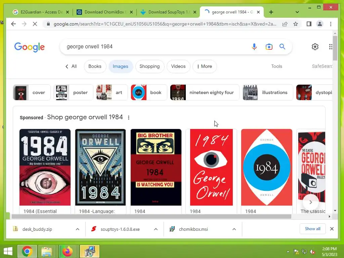Switch to Download ChomikBox tab
The image size is (344, 258).
[104, 12]
